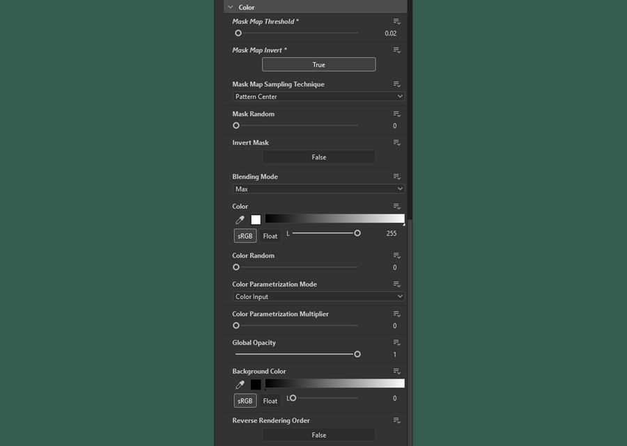
Task: Open Mask Map Sampling Technique dropdown
Action: tap(318, 96)
